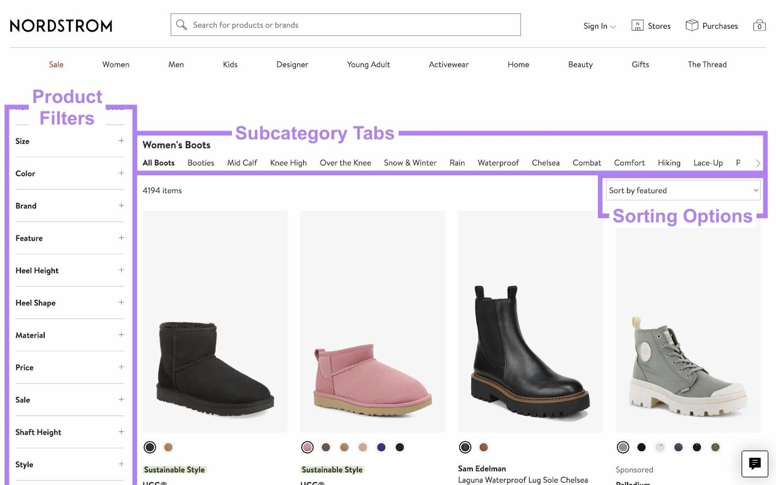Screen dimensions: 776x485
Task: Click the Sale menu item
Action: click(56, 64)
